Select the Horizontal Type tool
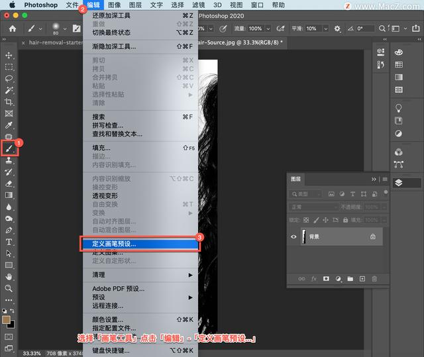This screenshot has height=357, width=424. pyautogui.click(x=9, y=242)
